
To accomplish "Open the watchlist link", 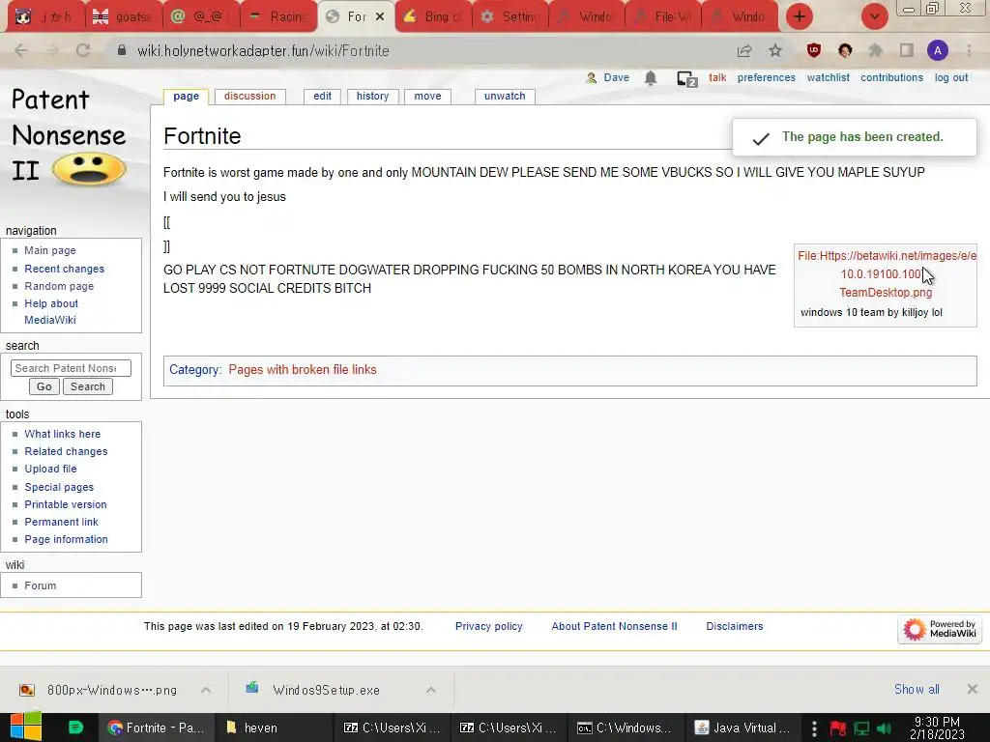I will pos(828,77).
